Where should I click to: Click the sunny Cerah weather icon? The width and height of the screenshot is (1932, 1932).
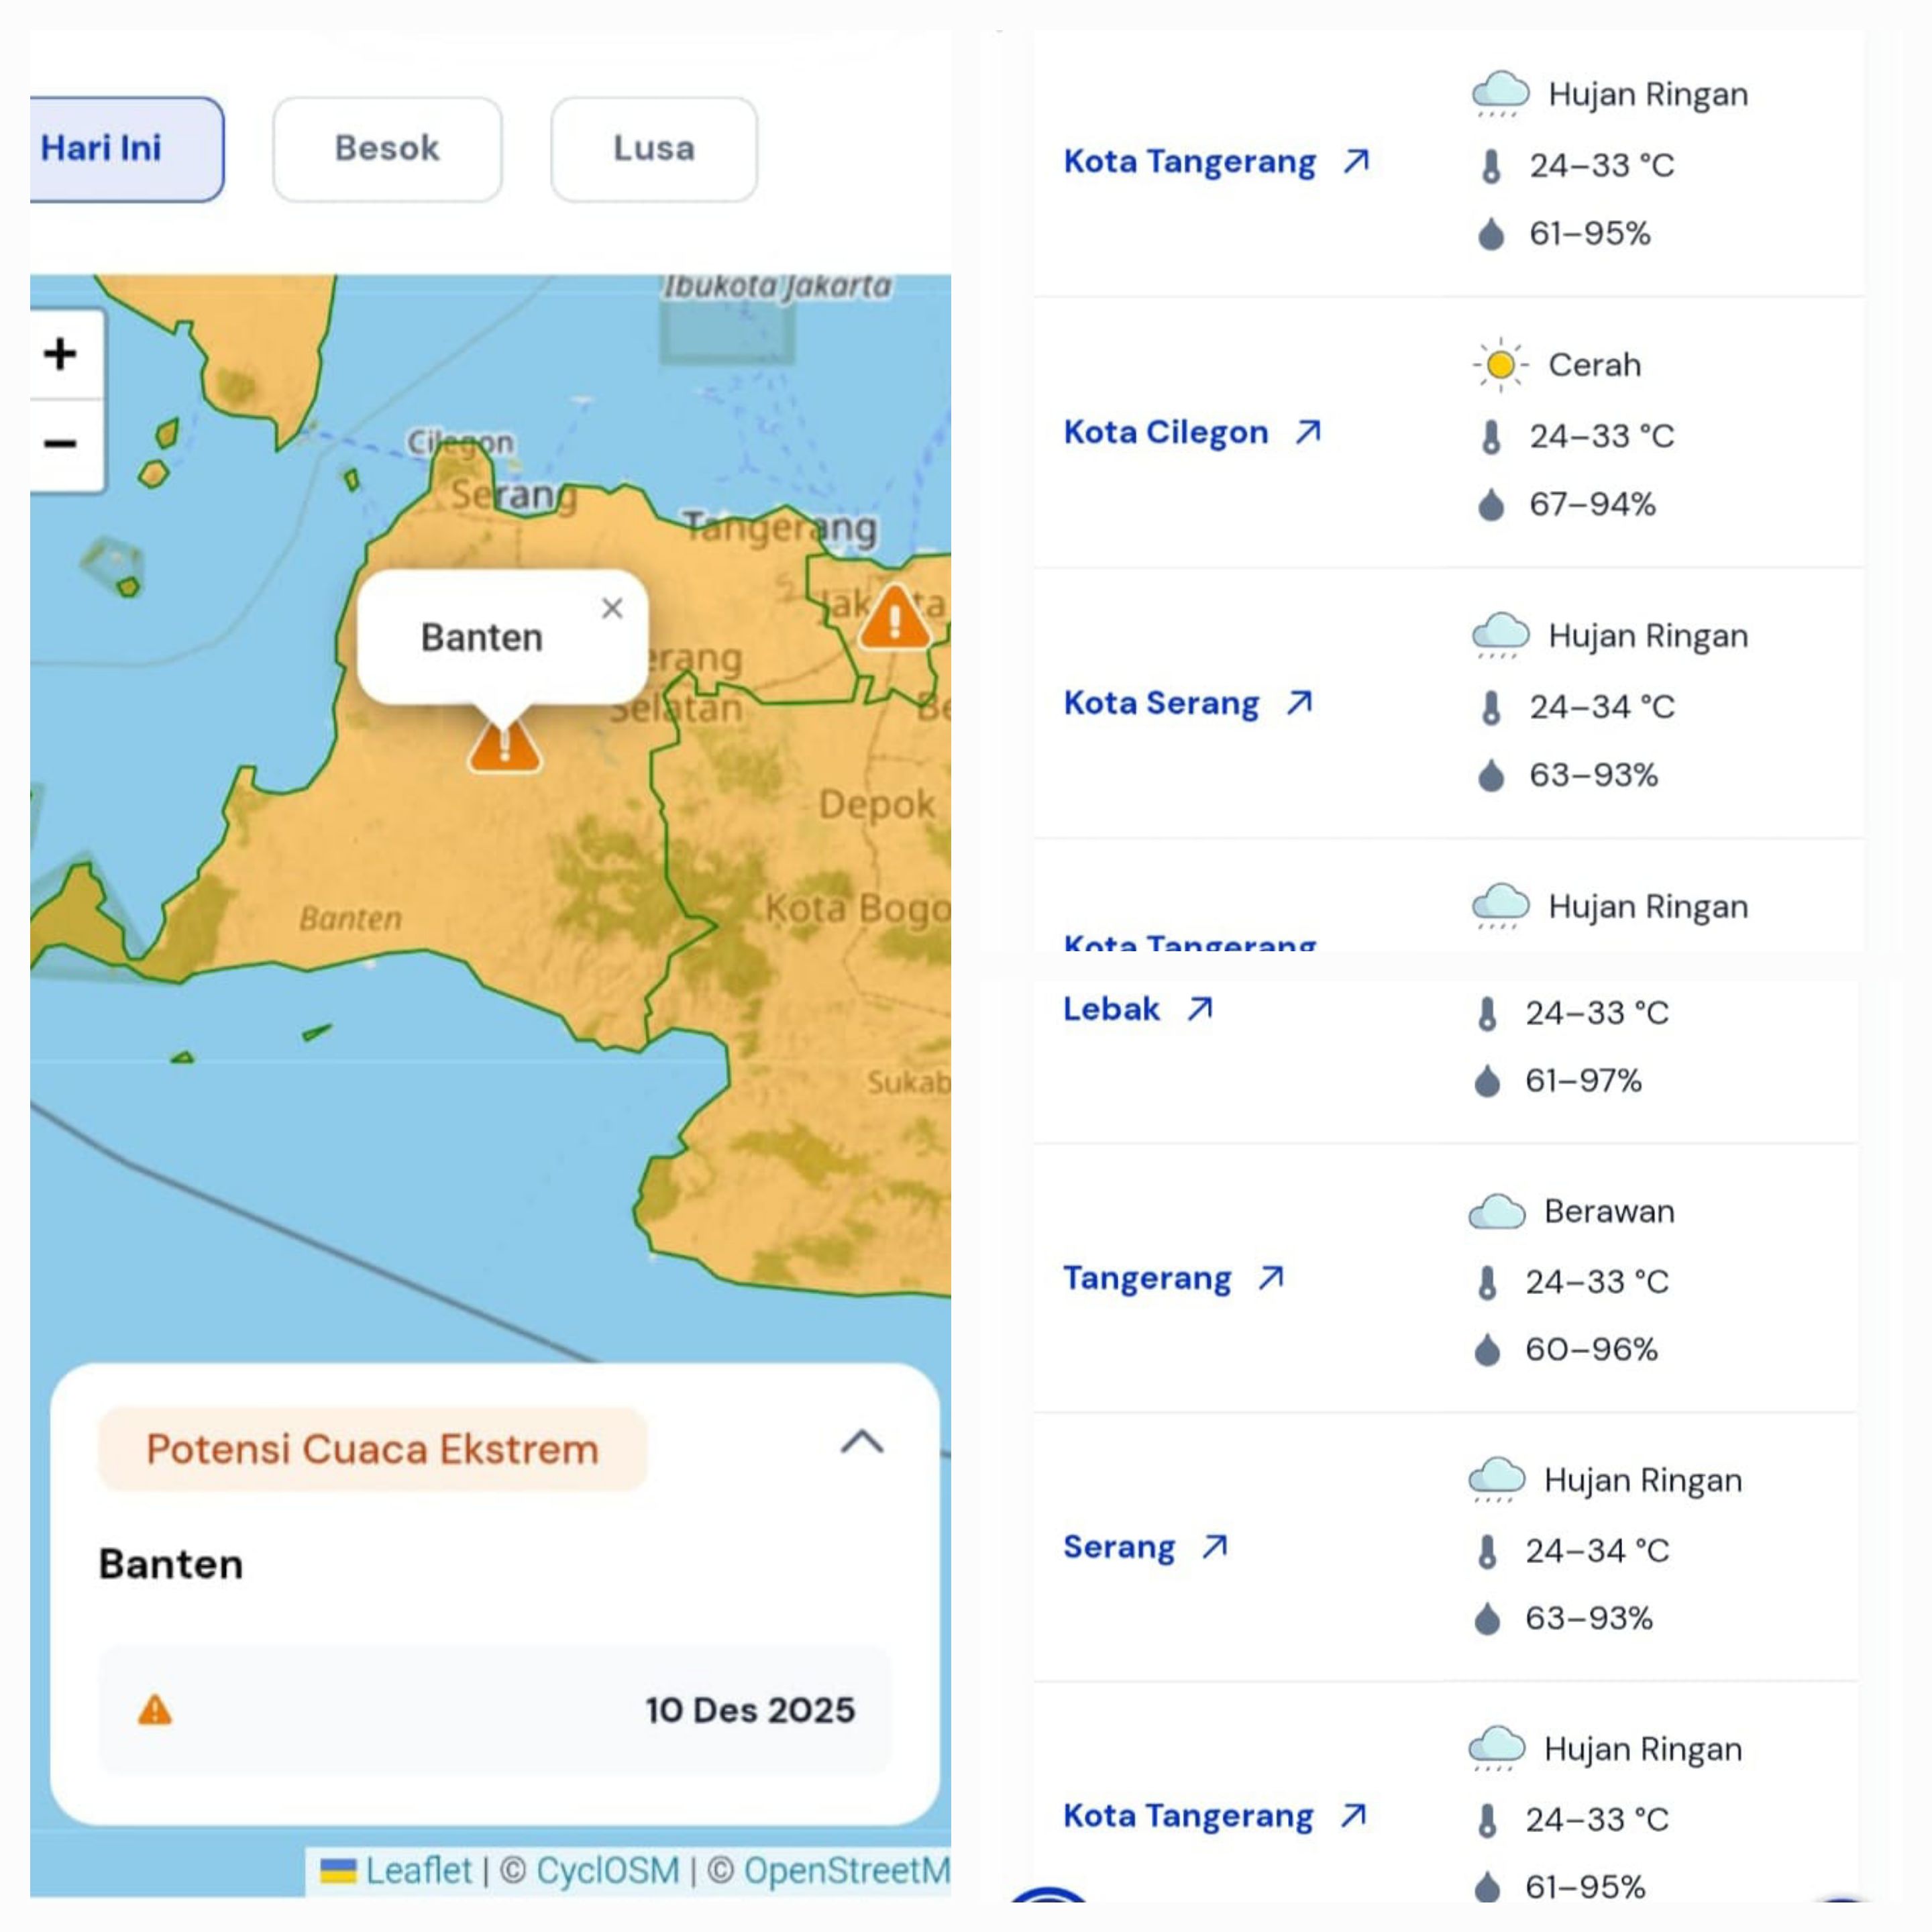[x=1500, y=365]
